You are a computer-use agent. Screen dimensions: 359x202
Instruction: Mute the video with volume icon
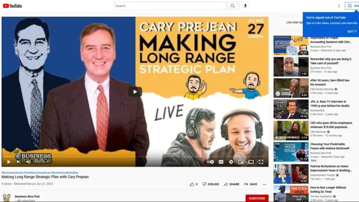(29, 162)
